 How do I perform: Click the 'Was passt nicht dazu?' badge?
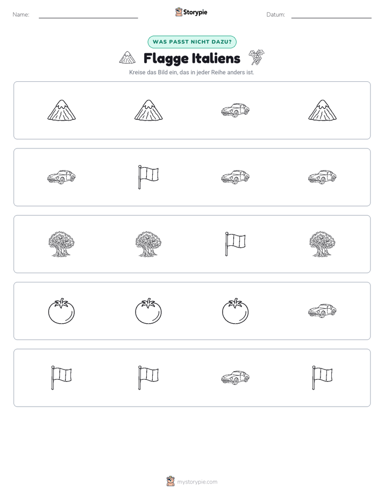pos(192,42)
